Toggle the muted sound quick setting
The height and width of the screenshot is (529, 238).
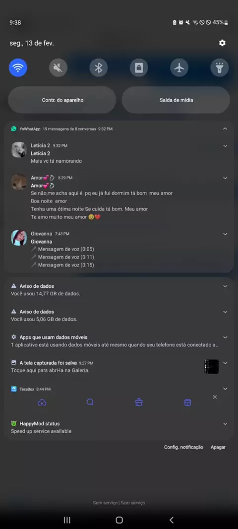[58, 68]
